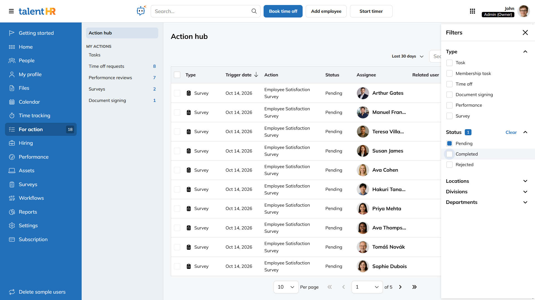
Task: Open Time off requests list
Action: pyautogui.click(x=122, y=66)
